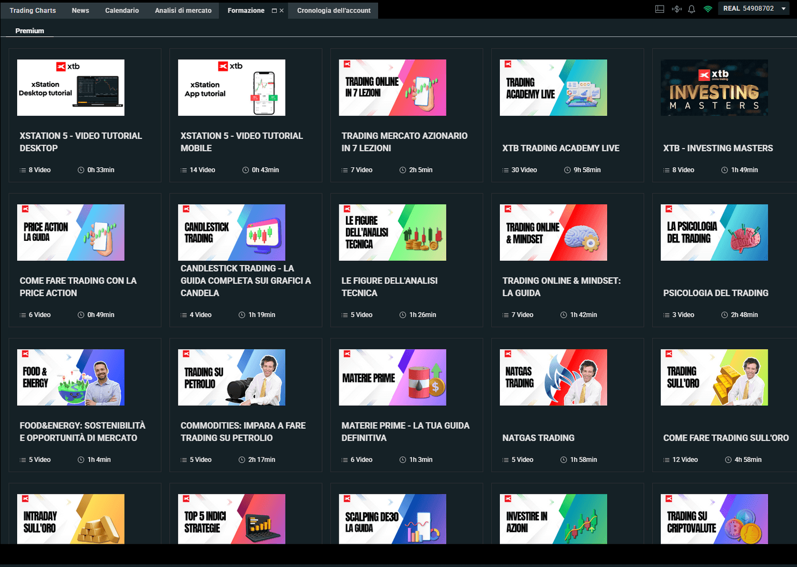Open Le figure dell'analisi tecnica course title
The height and width of the screenshot is (567, 797).
[x=390, y=287]
